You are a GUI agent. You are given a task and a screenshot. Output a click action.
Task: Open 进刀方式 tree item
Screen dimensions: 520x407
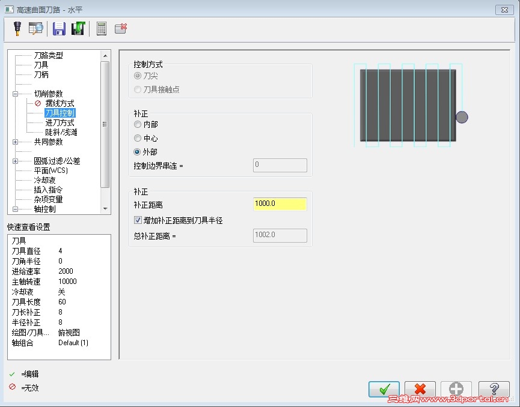pos(60,122)
